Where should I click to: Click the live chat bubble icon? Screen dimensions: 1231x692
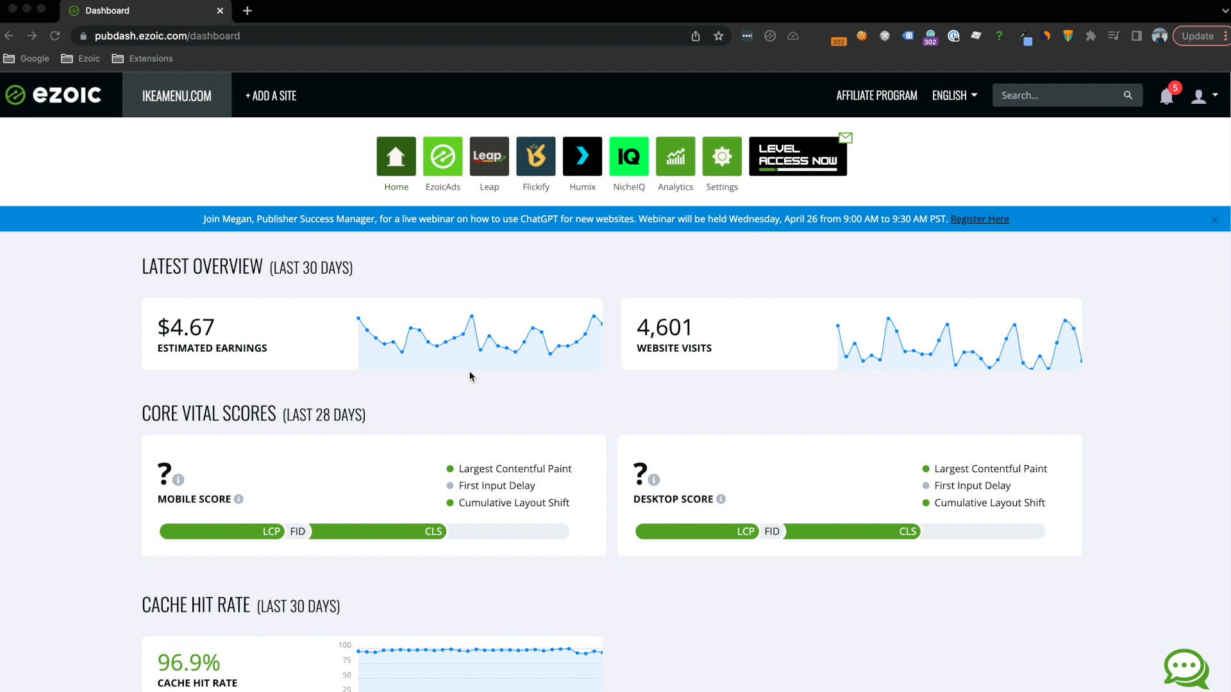pos(1186,668)
